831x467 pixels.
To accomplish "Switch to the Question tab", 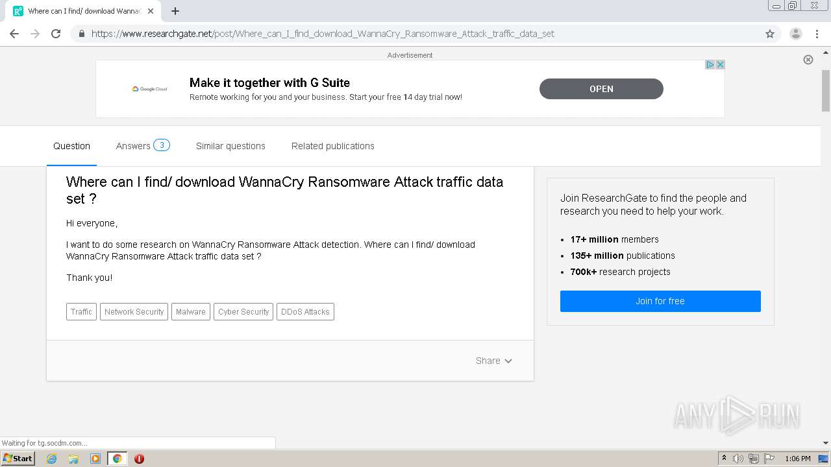I will click(71, 146).
